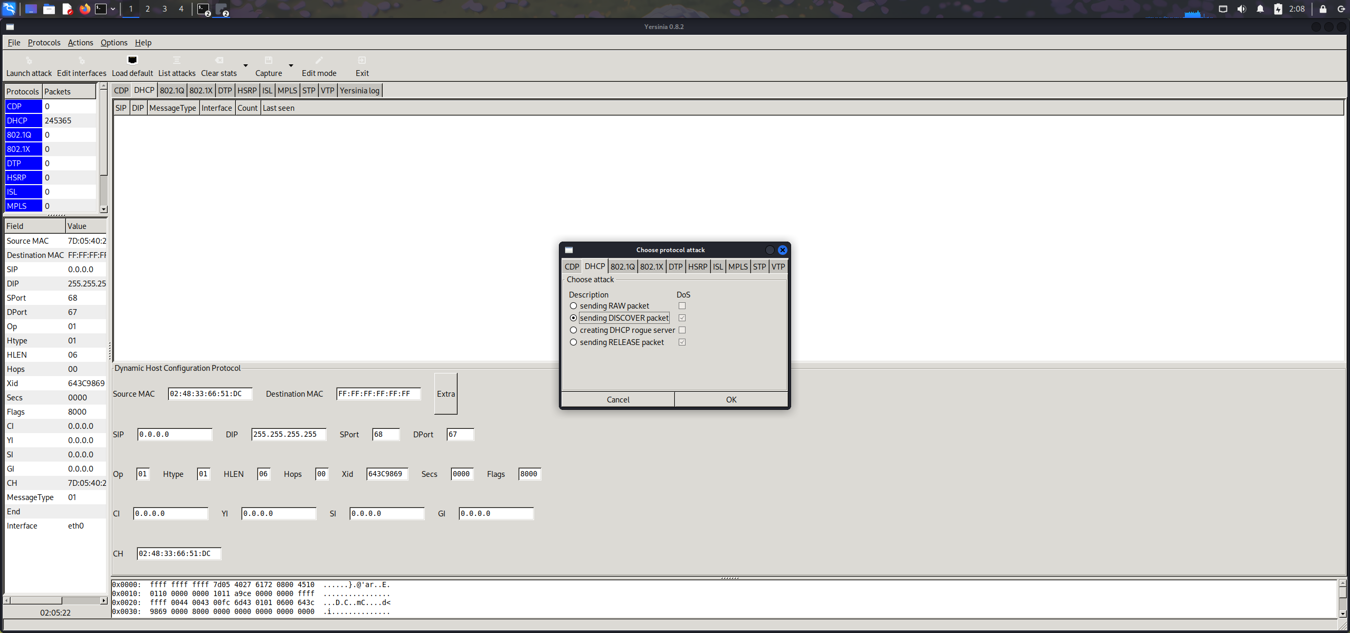Image resolution: width=1350 pixels, height=633 pixels.
Task: Open the terminal launcher dropdown chevron
Action: (113, 9)
